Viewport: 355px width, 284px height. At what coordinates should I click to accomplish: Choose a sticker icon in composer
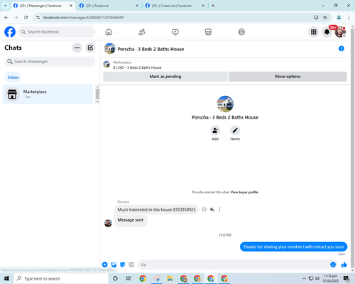tap(123, 265)
